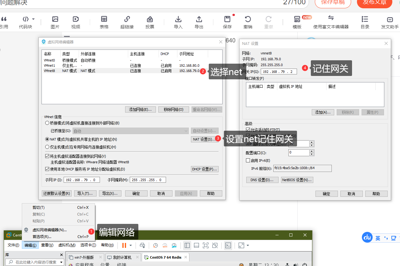Switch to the 我的计算机 tab
This screenshot has width=400, height=266.
[x=122, y=257]
